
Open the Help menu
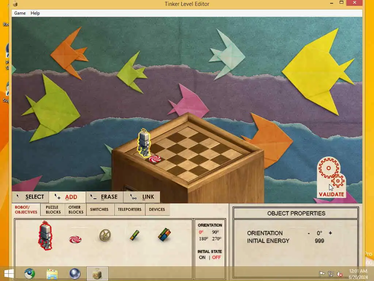tap(35, 13)
